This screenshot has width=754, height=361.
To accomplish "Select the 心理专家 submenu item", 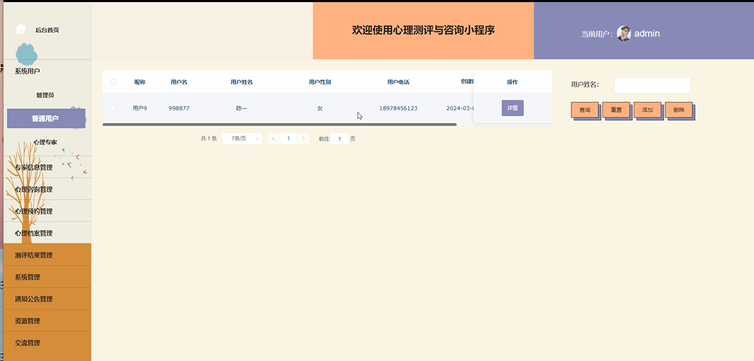I will (x=45, y=142).
